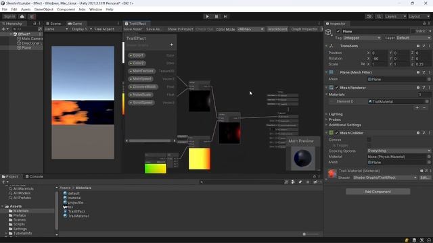Select the TrailMaterial asset in the Project panel
Screen dimensions: 433x243
tap(76, 216)
